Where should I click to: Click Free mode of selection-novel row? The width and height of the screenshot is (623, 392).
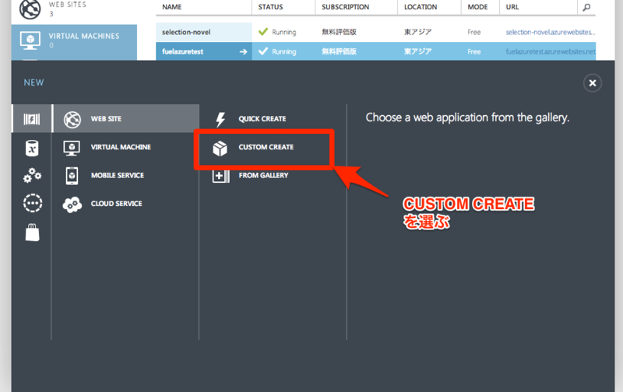pyautogui.click(x=473, y=32)
